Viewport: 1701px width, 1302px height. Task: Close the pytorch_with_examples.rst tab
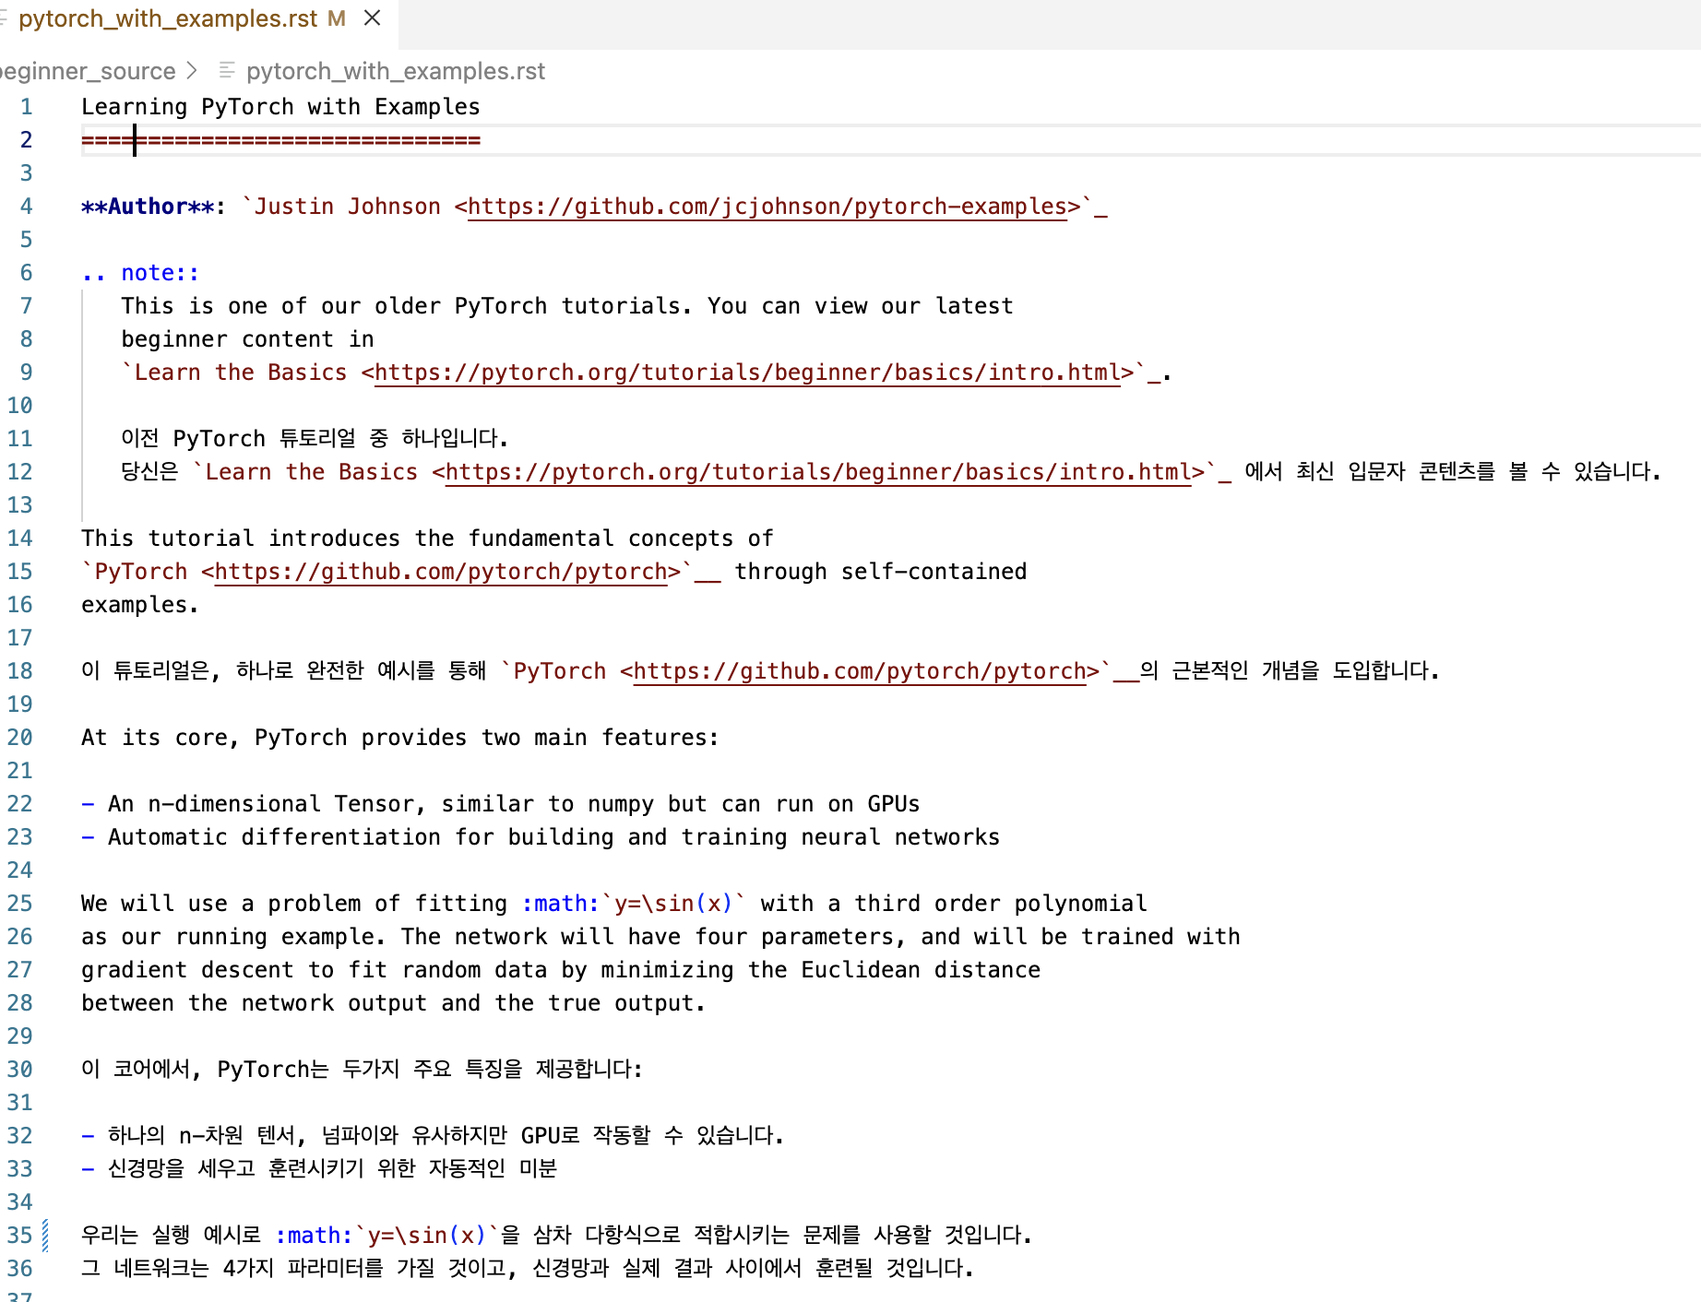coord(373,18)
